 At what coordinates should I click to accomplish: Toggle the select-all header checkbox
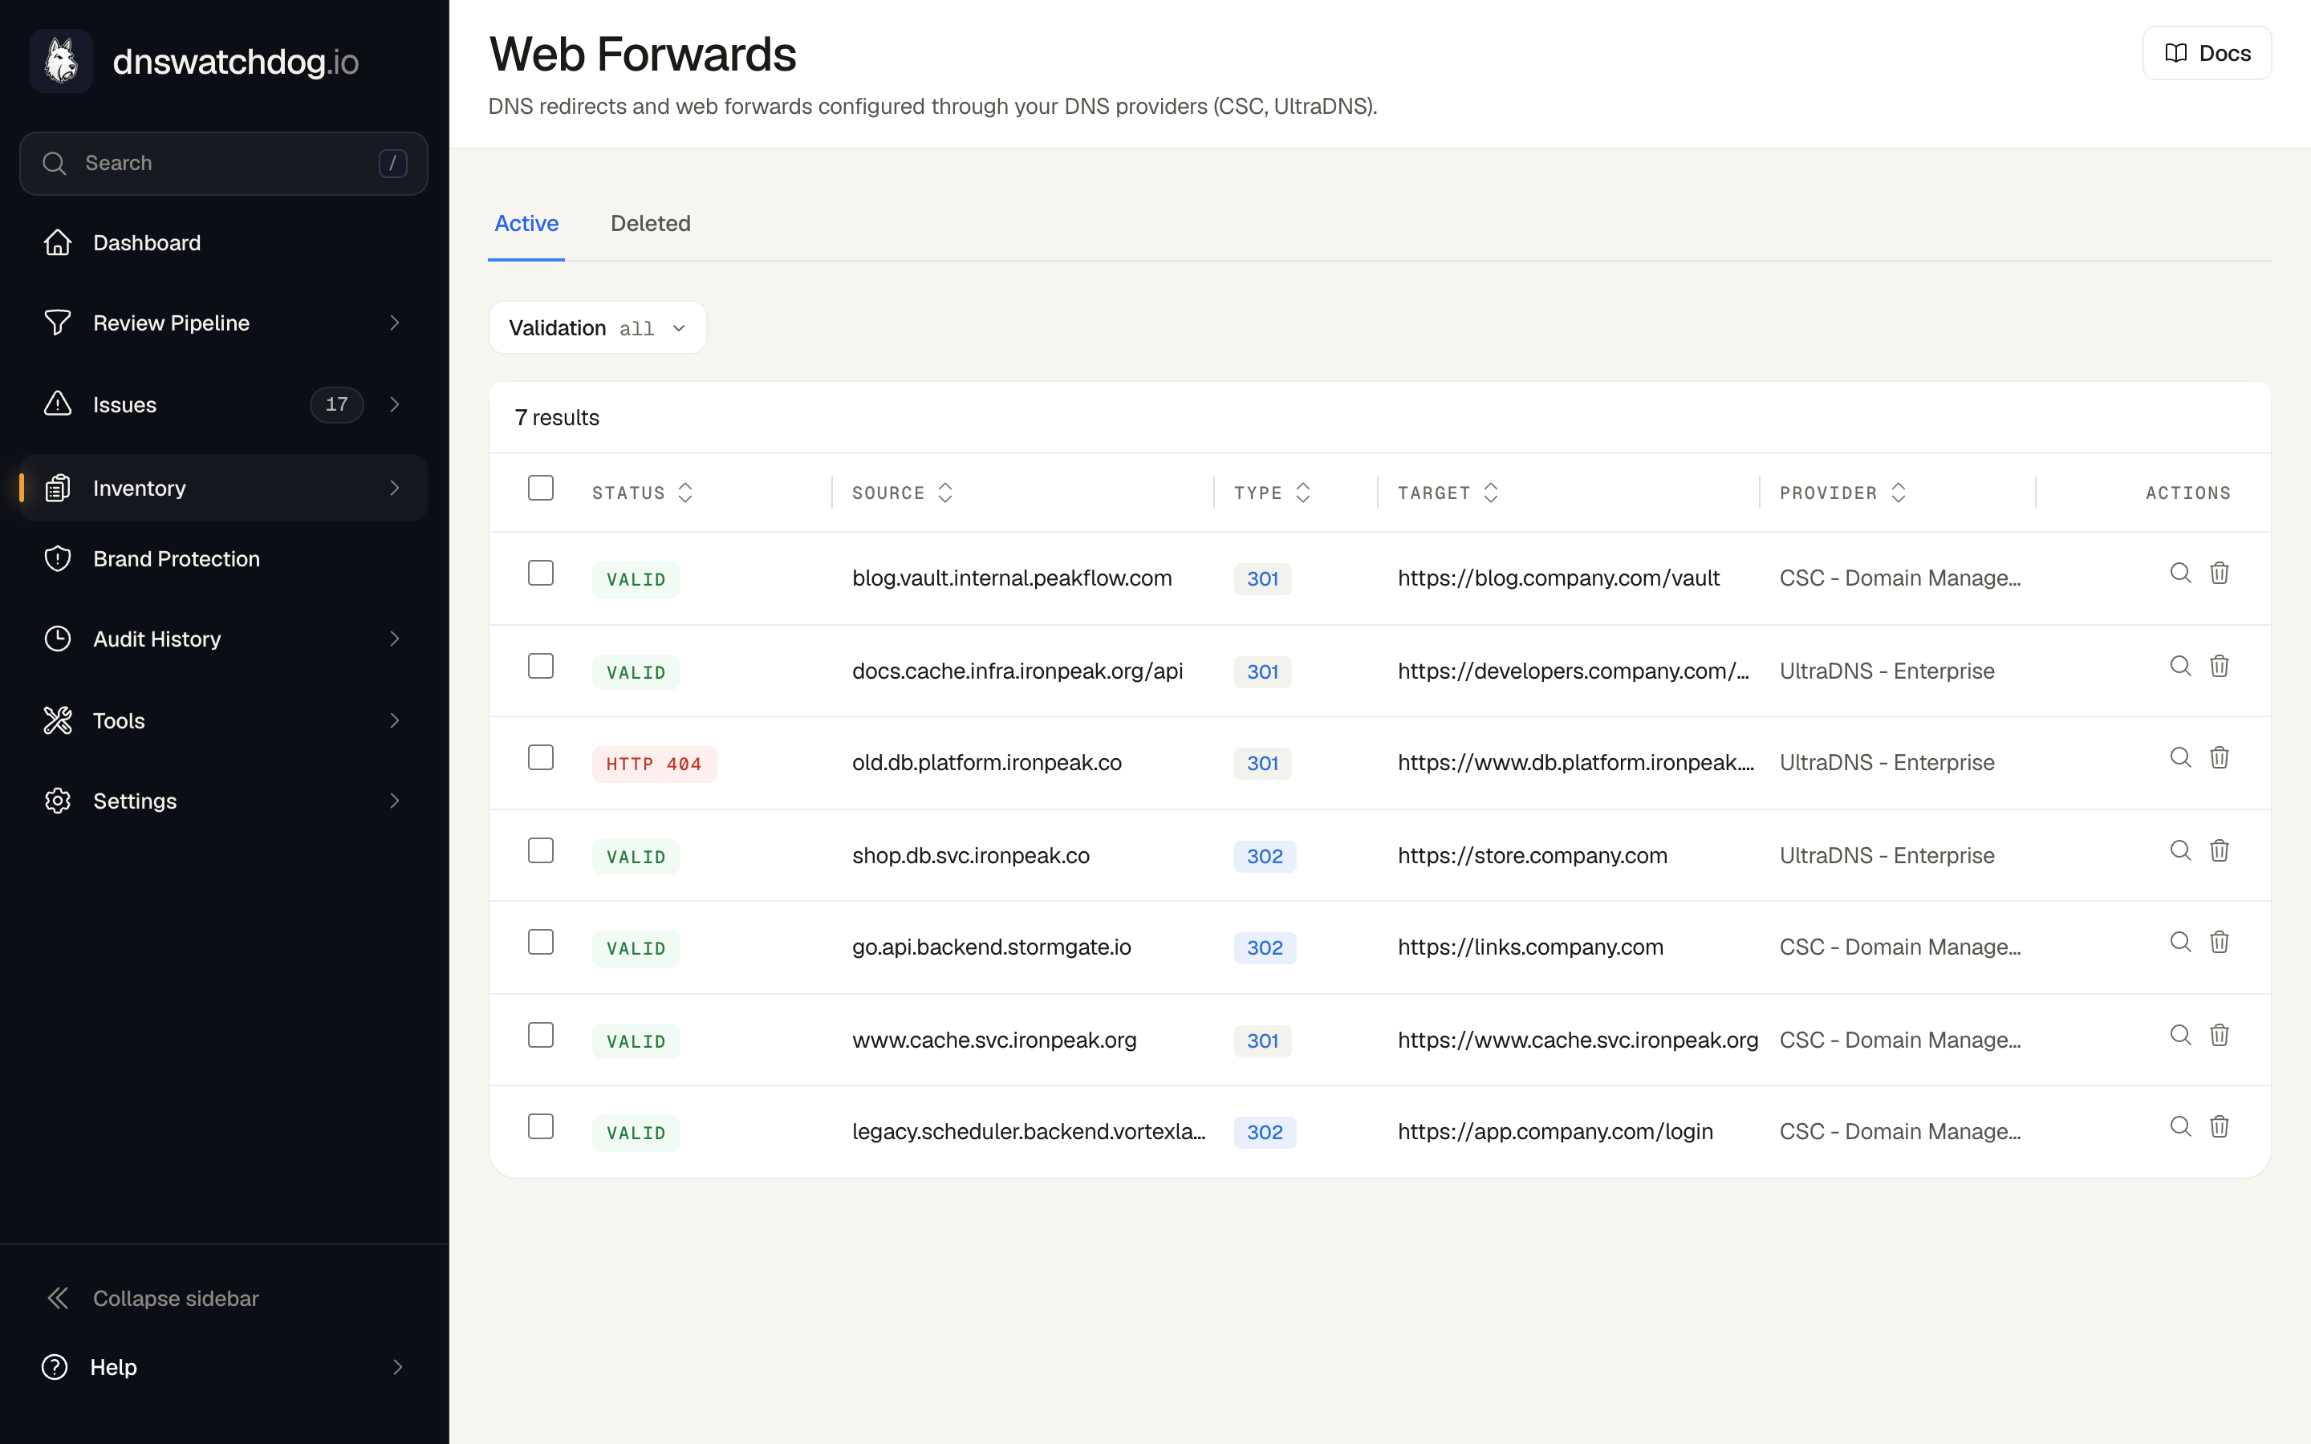click(541, 488)
